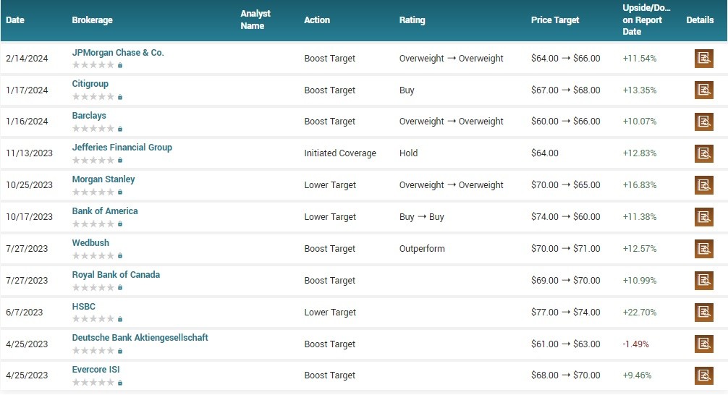
Task: View details icon for Jefferies Financial Group
Action: [703, 153]
